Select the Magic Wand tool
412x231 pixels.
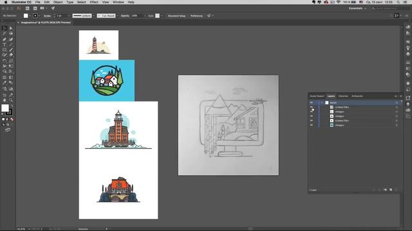(5, 33)
